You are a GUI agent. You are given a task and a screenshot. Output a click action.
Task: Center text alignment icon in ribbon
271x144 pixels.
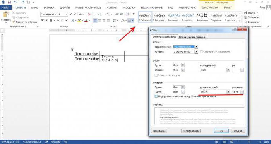point(99,21)
